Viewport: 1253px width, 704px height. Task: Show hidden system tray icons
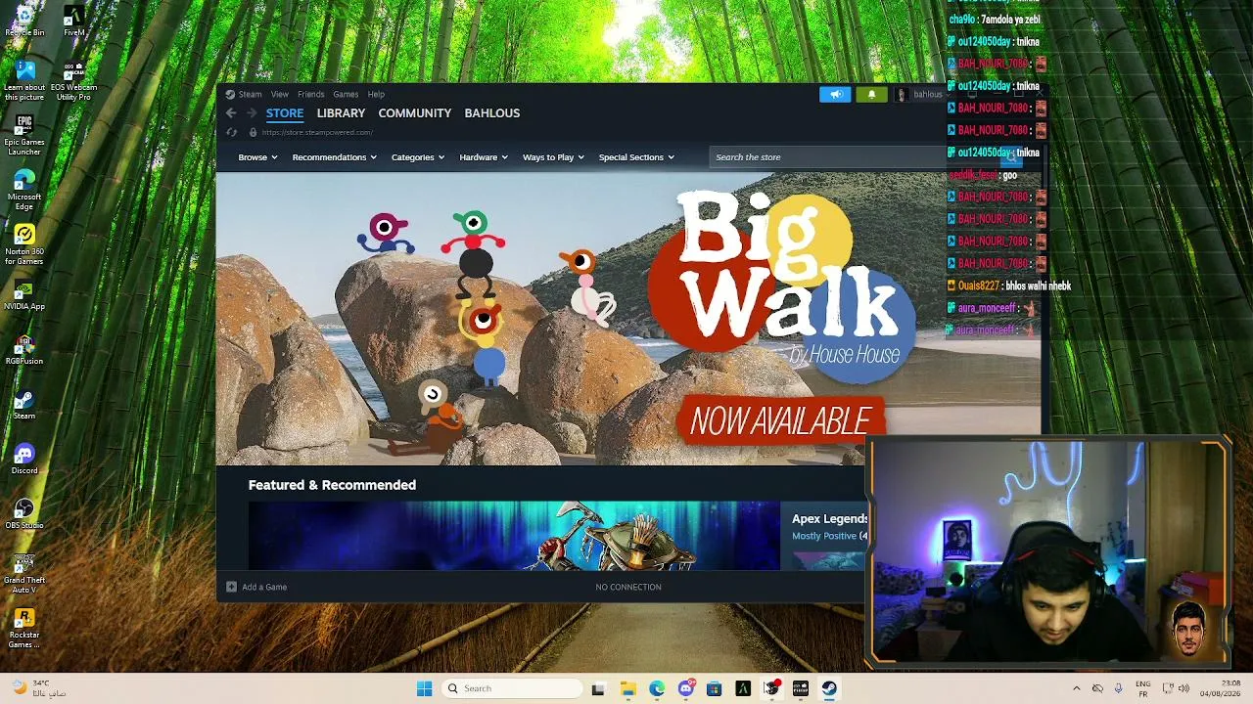(1076, 688)
